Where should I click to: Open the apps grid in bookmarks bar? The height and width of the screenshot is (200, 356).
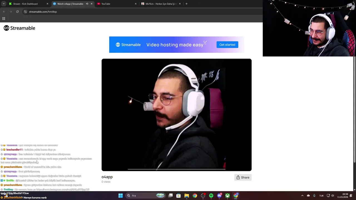click(x=4, y=19)
